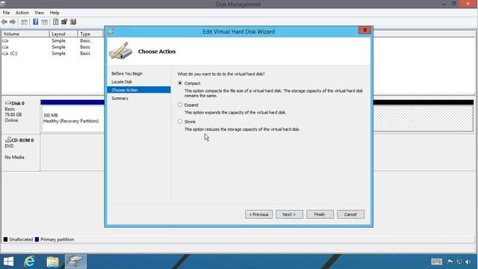Click the first unnamed volume drive icon
Image resolution: width=478 pixels, height=269 pixels.
5,40
